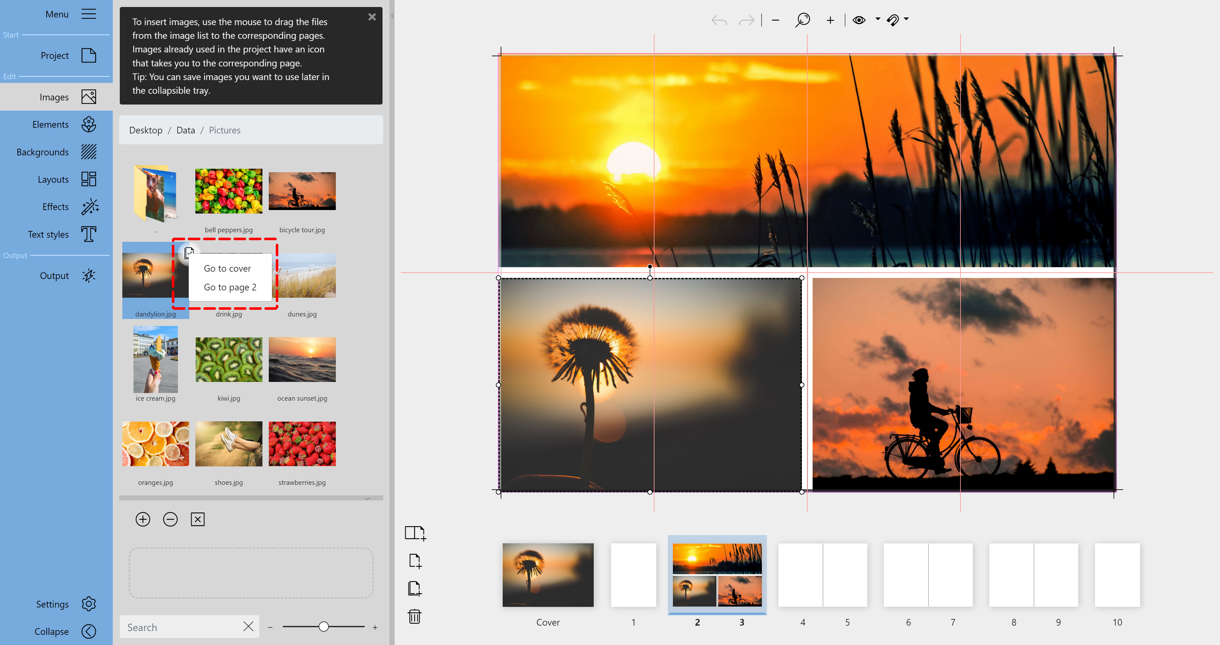Expand the snapping dropdown arrow
The height and width of the screenshot is (645, 1220).
[906, 19]
